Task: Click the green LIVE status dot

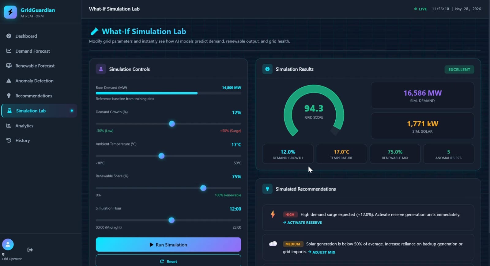Action: pos(416,9)
